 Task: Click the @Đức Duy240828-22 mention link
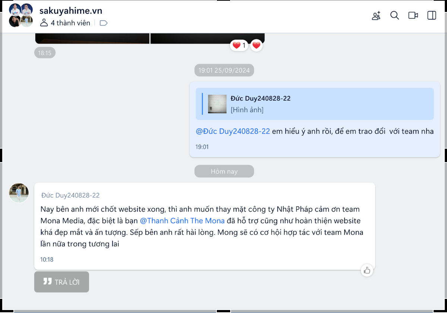(233, 131)
